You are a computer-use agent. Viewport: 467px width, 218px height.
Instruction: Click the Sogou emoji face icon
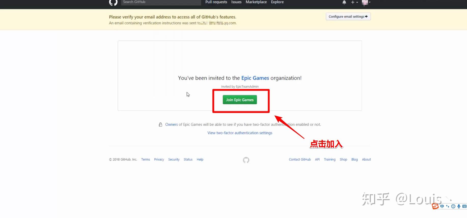pyautogui.click(x=453, y=206)
